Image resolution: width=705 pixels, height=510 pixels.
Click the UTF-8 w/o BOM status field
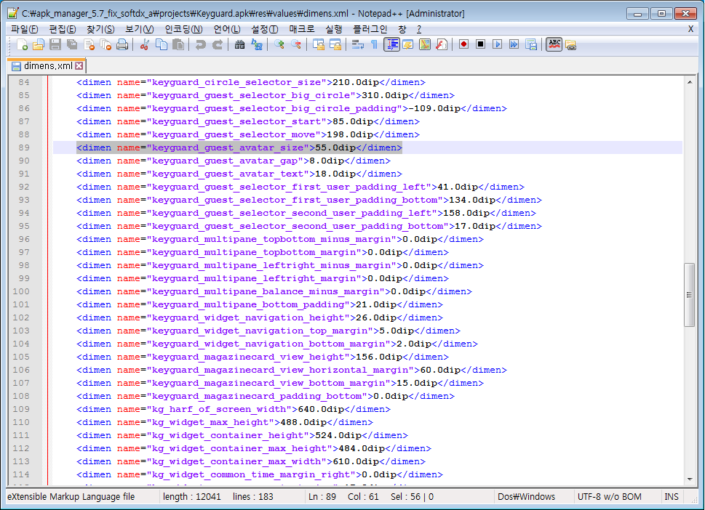[610, 497]
